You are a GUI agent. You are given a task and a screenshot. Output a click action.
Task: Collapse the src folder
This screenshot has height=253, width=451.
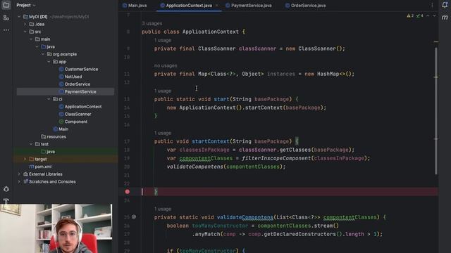click(25, 32)
